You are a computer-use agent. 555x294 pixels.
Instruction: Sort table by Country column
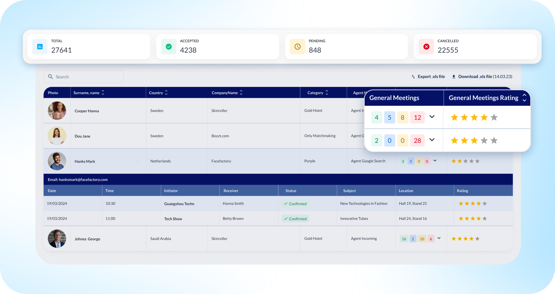pos(166,93)
